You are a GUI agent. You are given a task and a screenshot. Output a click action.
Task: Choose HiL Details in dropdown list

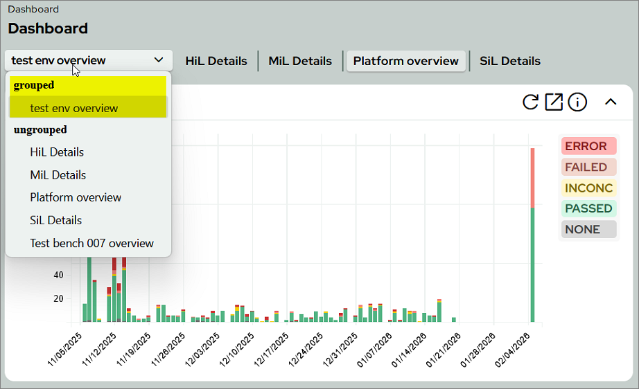[x=57, y=152]
